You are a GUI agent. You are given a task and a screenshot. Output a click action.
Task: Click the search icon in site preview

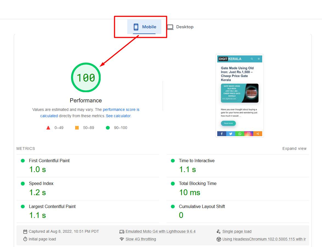coord(252,59)
